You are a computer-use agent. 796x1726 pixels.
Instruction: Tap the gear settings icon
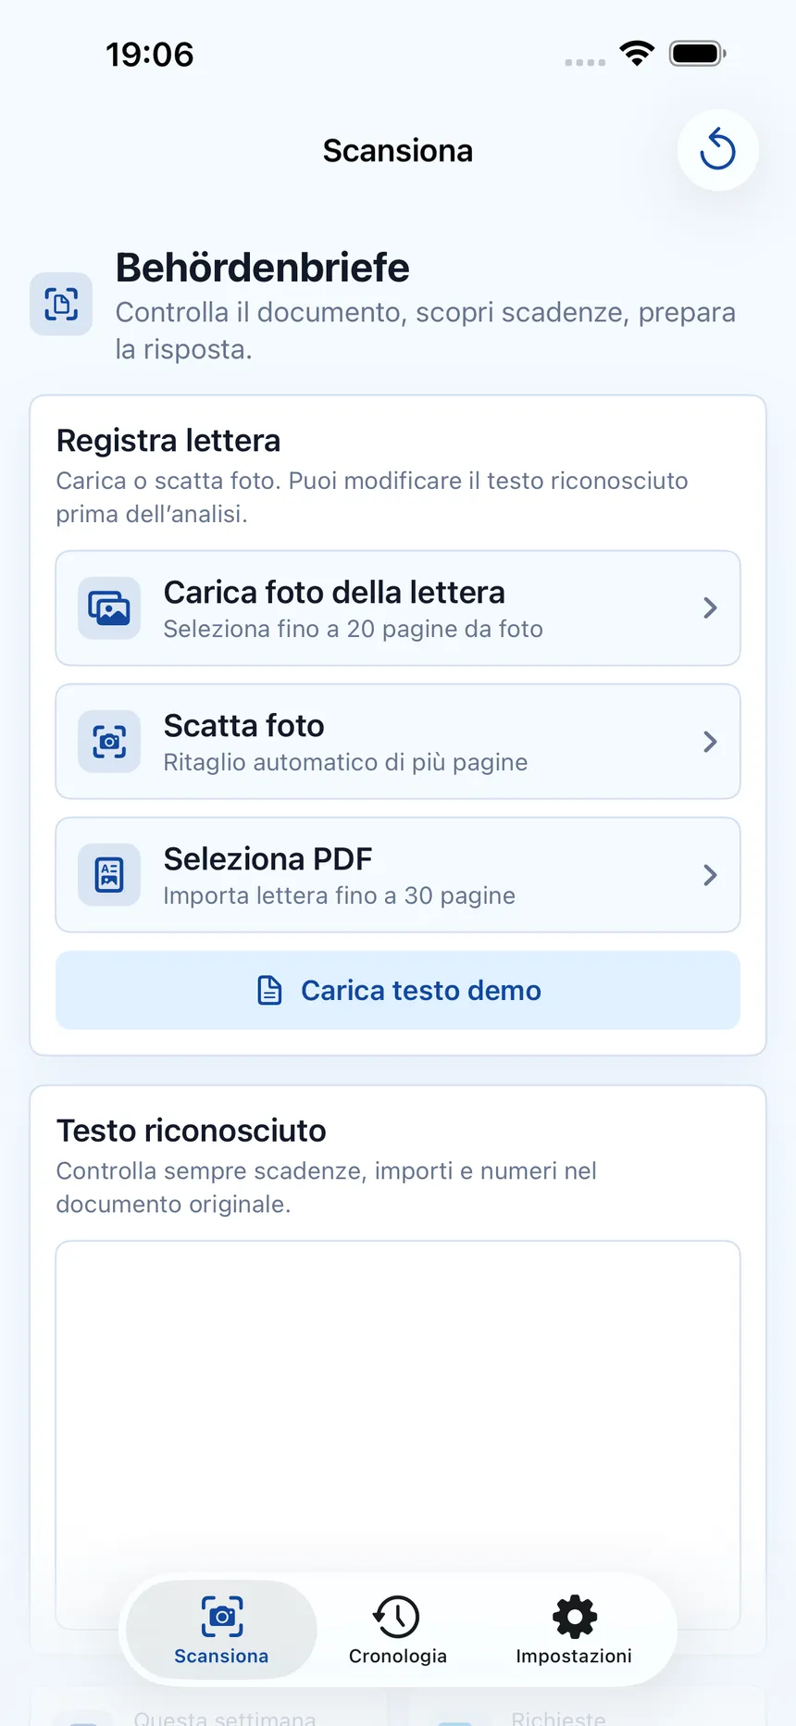click(574, 1617)
